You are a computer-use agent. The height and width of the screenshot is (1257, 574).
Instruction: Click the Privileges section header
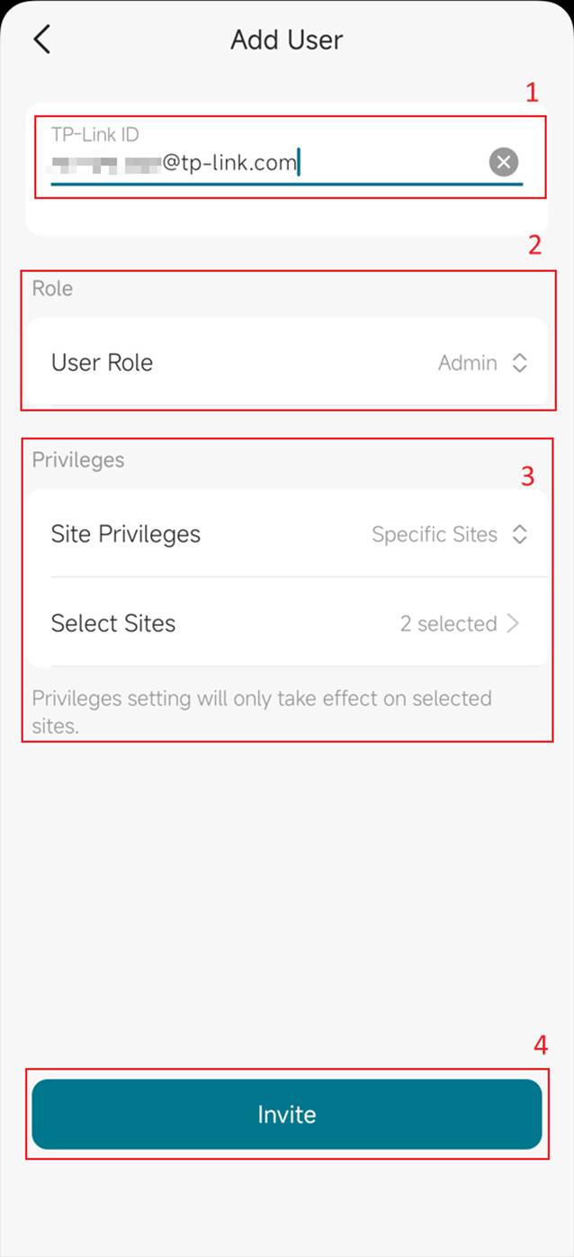[x=78, y=460]
